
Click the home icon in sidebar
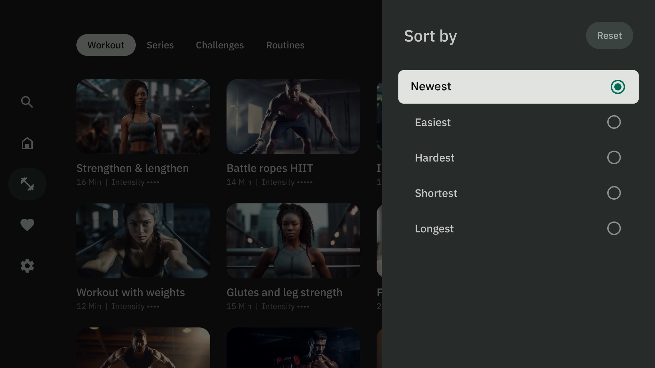pos(27,143)
